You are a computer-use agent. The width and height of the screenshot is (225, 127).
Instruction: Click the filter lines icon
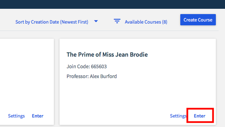tap(117, 21)
